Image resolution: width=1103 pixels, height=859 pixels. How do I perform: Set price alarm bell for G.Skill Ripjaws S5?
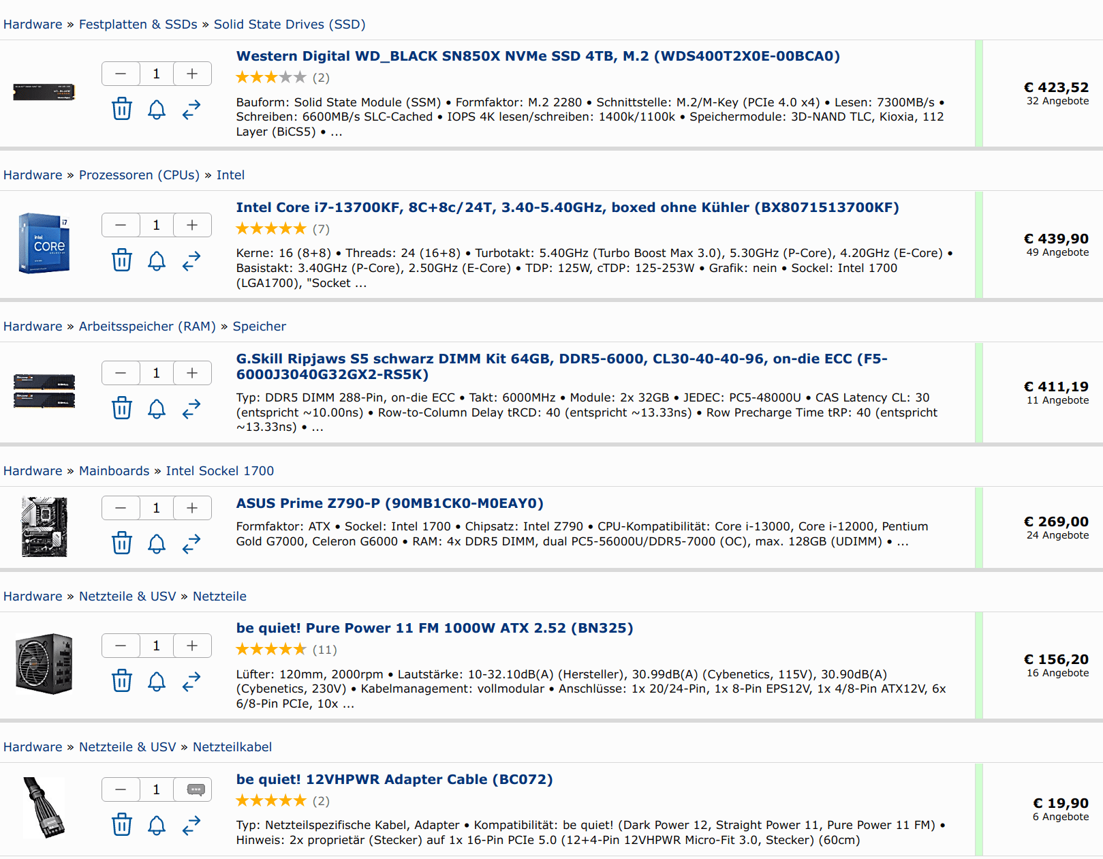pos(157,408)
